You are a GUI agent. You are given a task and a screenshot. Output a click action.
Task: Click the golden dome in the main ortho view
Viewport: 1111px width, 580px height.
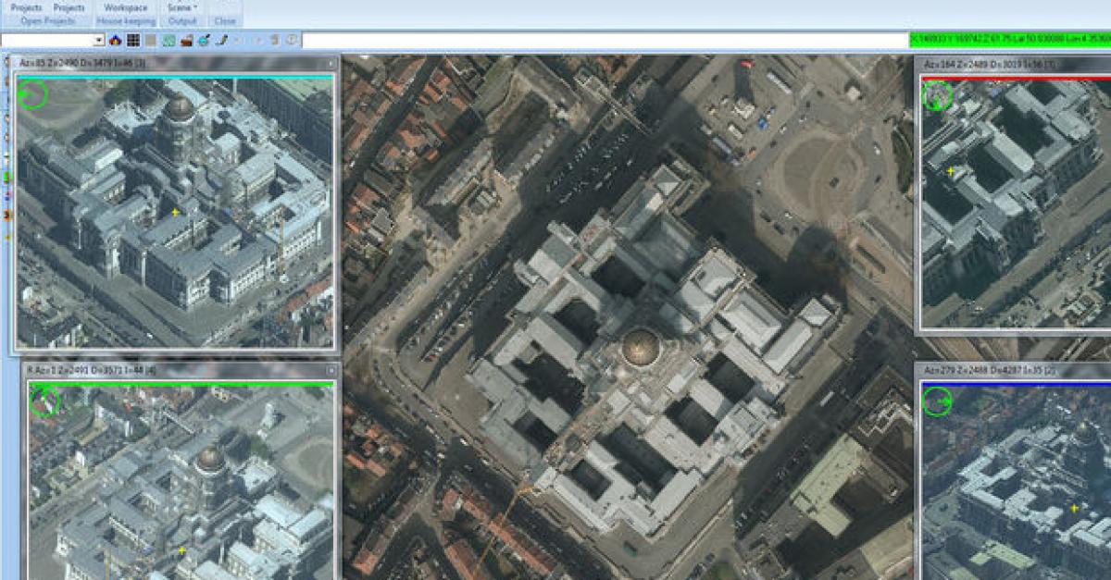click(641, 346)
